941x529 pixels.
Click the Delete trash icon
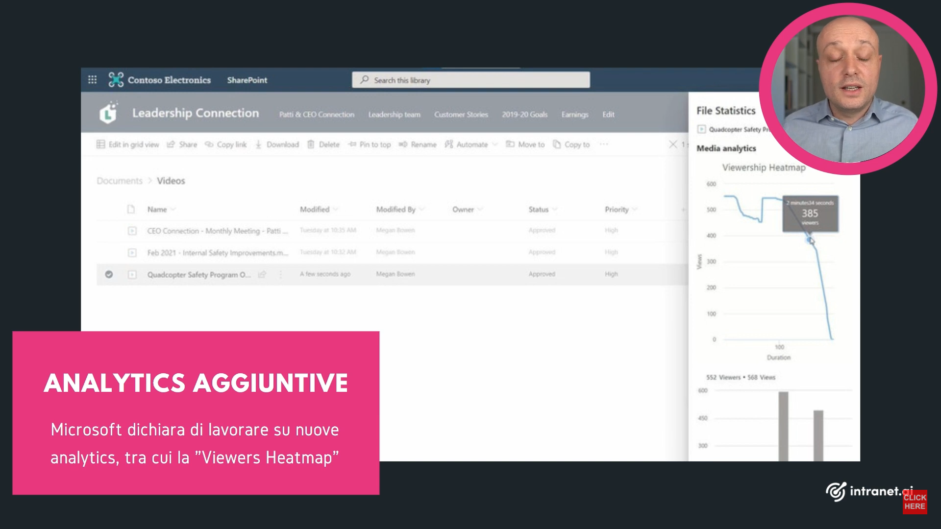click(311, 144)
